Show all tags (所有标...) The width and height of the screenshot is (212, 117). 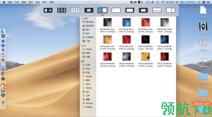[88, 107]
